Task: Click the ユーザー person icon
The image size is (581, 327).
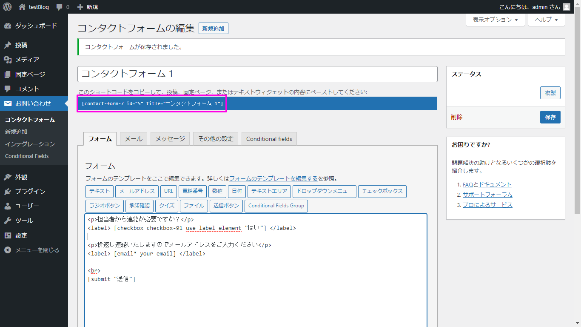Action: 8,206
